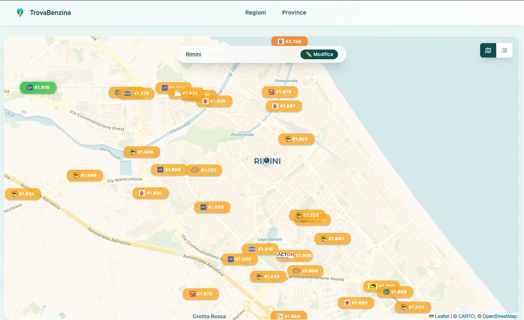Image resolution: width=524 pixels, height=320 pixels.
Task: Click the Rimini city center pin
Action: [267, 161]
